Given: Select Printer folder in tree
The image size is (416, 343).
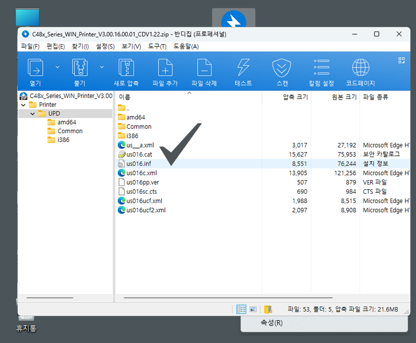Looking at the screenshot, I should point(43,105).
